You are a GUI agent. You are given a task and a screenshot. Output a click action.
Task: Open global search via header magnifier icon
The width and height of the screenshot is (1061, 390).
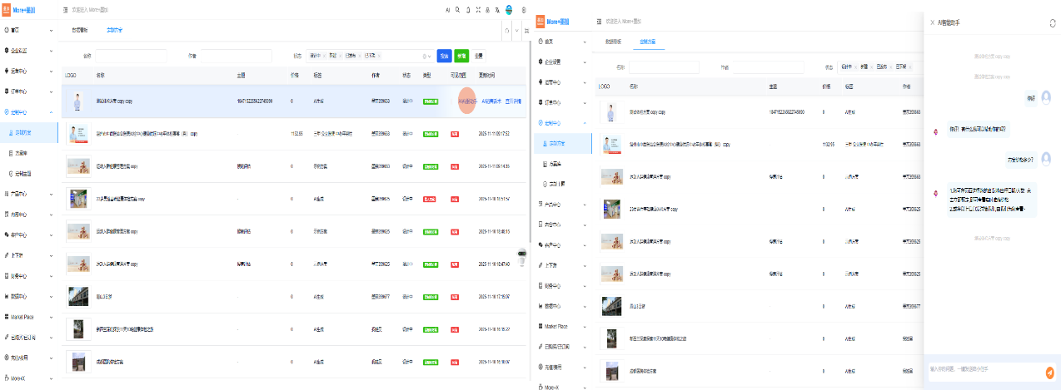(458, 10)
